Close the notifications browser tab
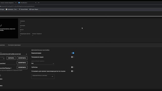162x91 pixels. [36, 3]
